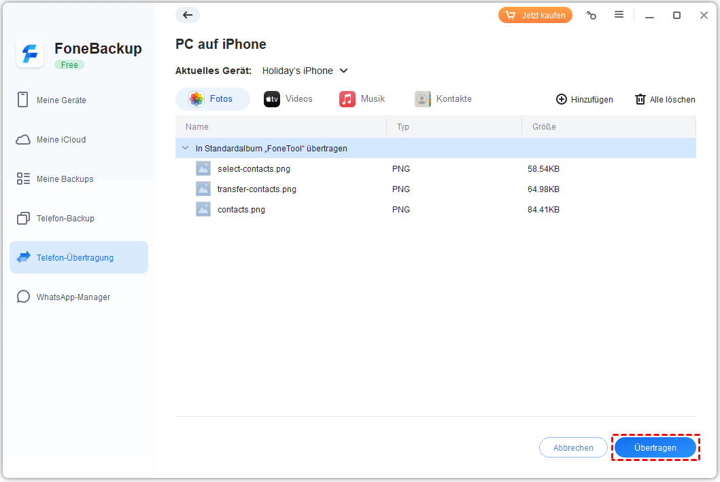Select the select-contacts.png file name
This screenshot has height=482, width=720.
(254, 169)
